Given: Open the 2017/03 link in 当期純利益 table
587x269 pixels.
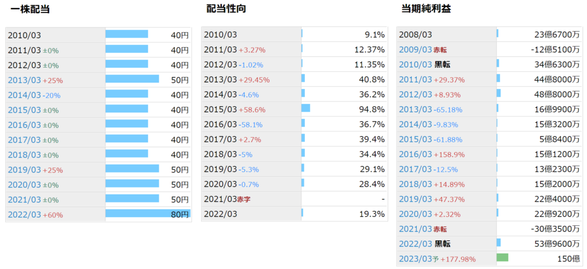Looking at the screenshot, I should tap(416, 169).
